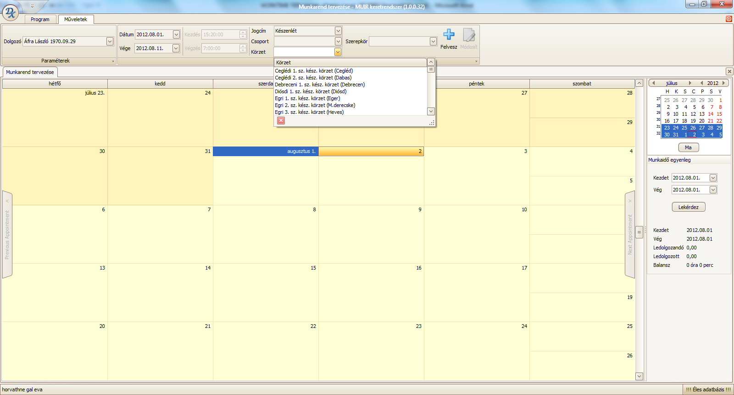Grab the resize grip of Körzet popup
734x395 pixels.
click(432, 123)
